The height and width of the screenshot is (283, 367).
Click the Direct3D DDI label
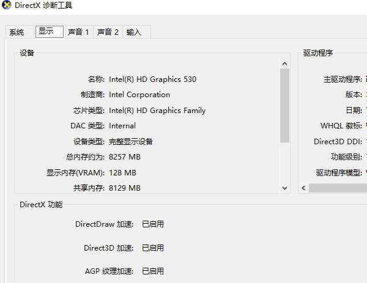tap(338, 142)
